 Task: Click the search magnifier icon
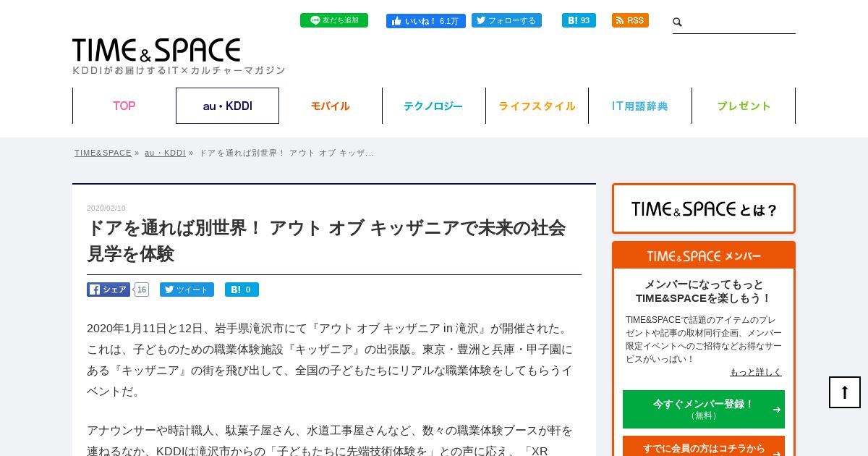click(678, 22)
